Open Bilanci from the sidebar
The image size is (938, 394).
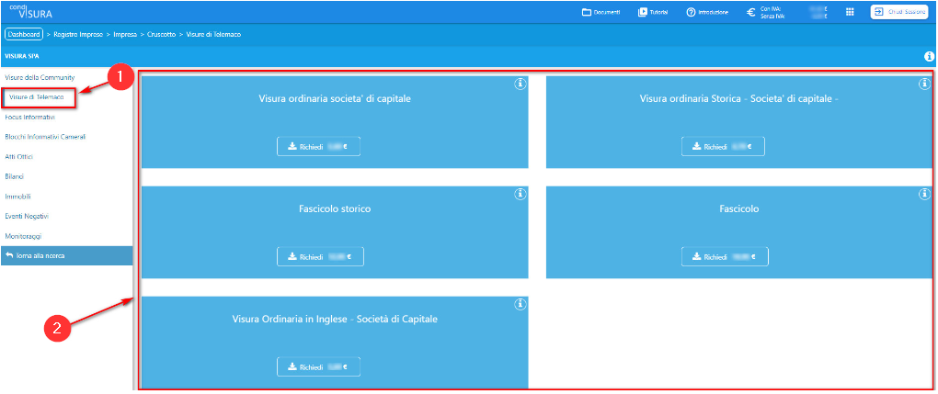[15, 176]
